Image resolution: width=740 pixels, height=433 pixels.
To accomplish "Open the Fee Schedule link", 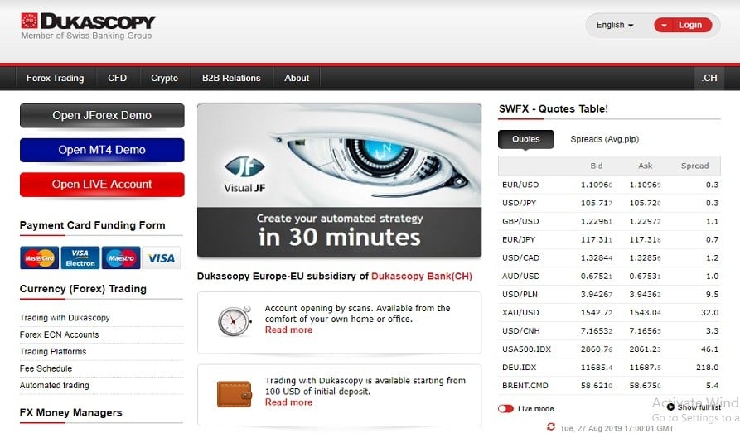I will pos(46,368).
